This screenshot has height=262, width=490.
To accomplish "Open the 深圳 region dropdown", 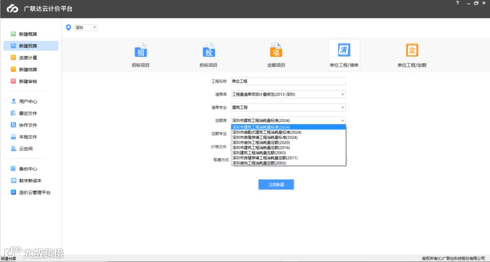I will tap(86, 28).
